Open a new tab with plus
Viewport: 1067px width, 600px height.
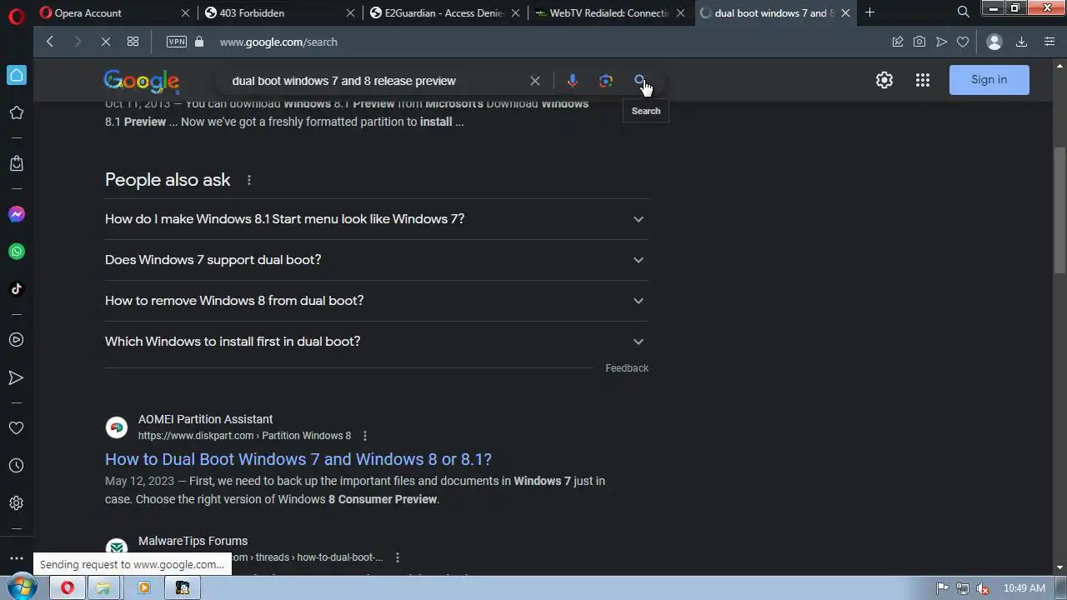(x=870, y=12)
